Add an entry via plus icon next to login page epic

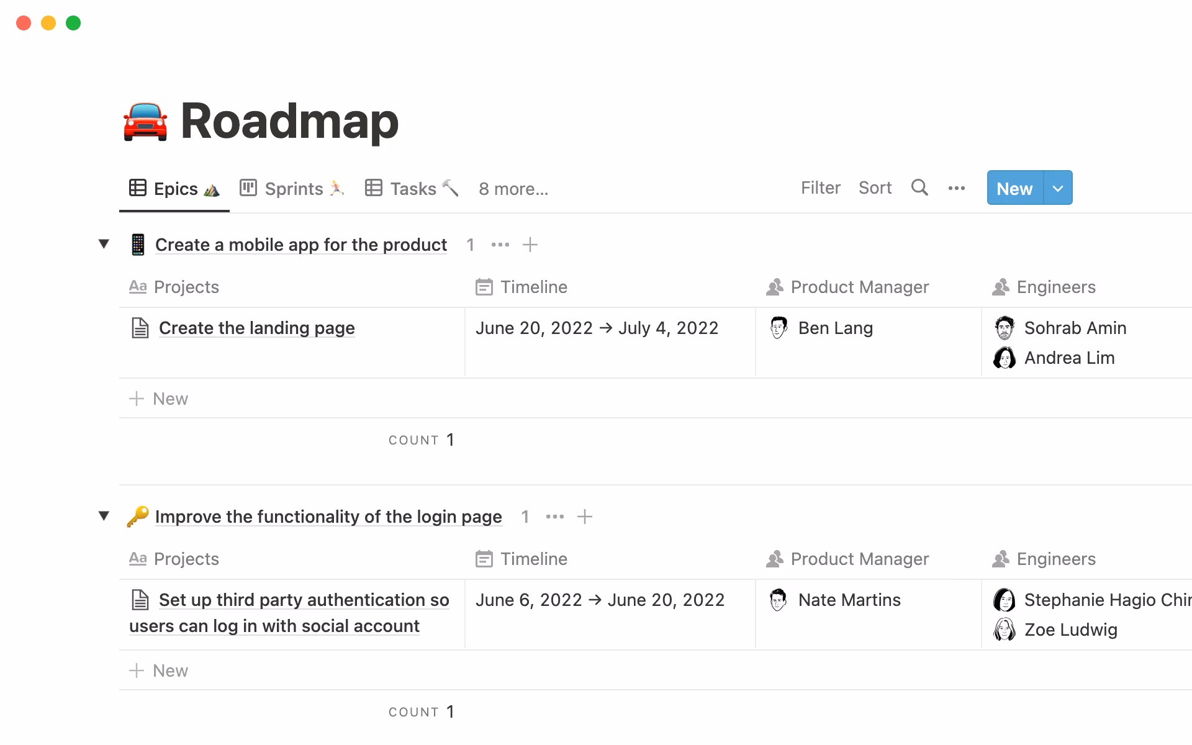[584, 517]
